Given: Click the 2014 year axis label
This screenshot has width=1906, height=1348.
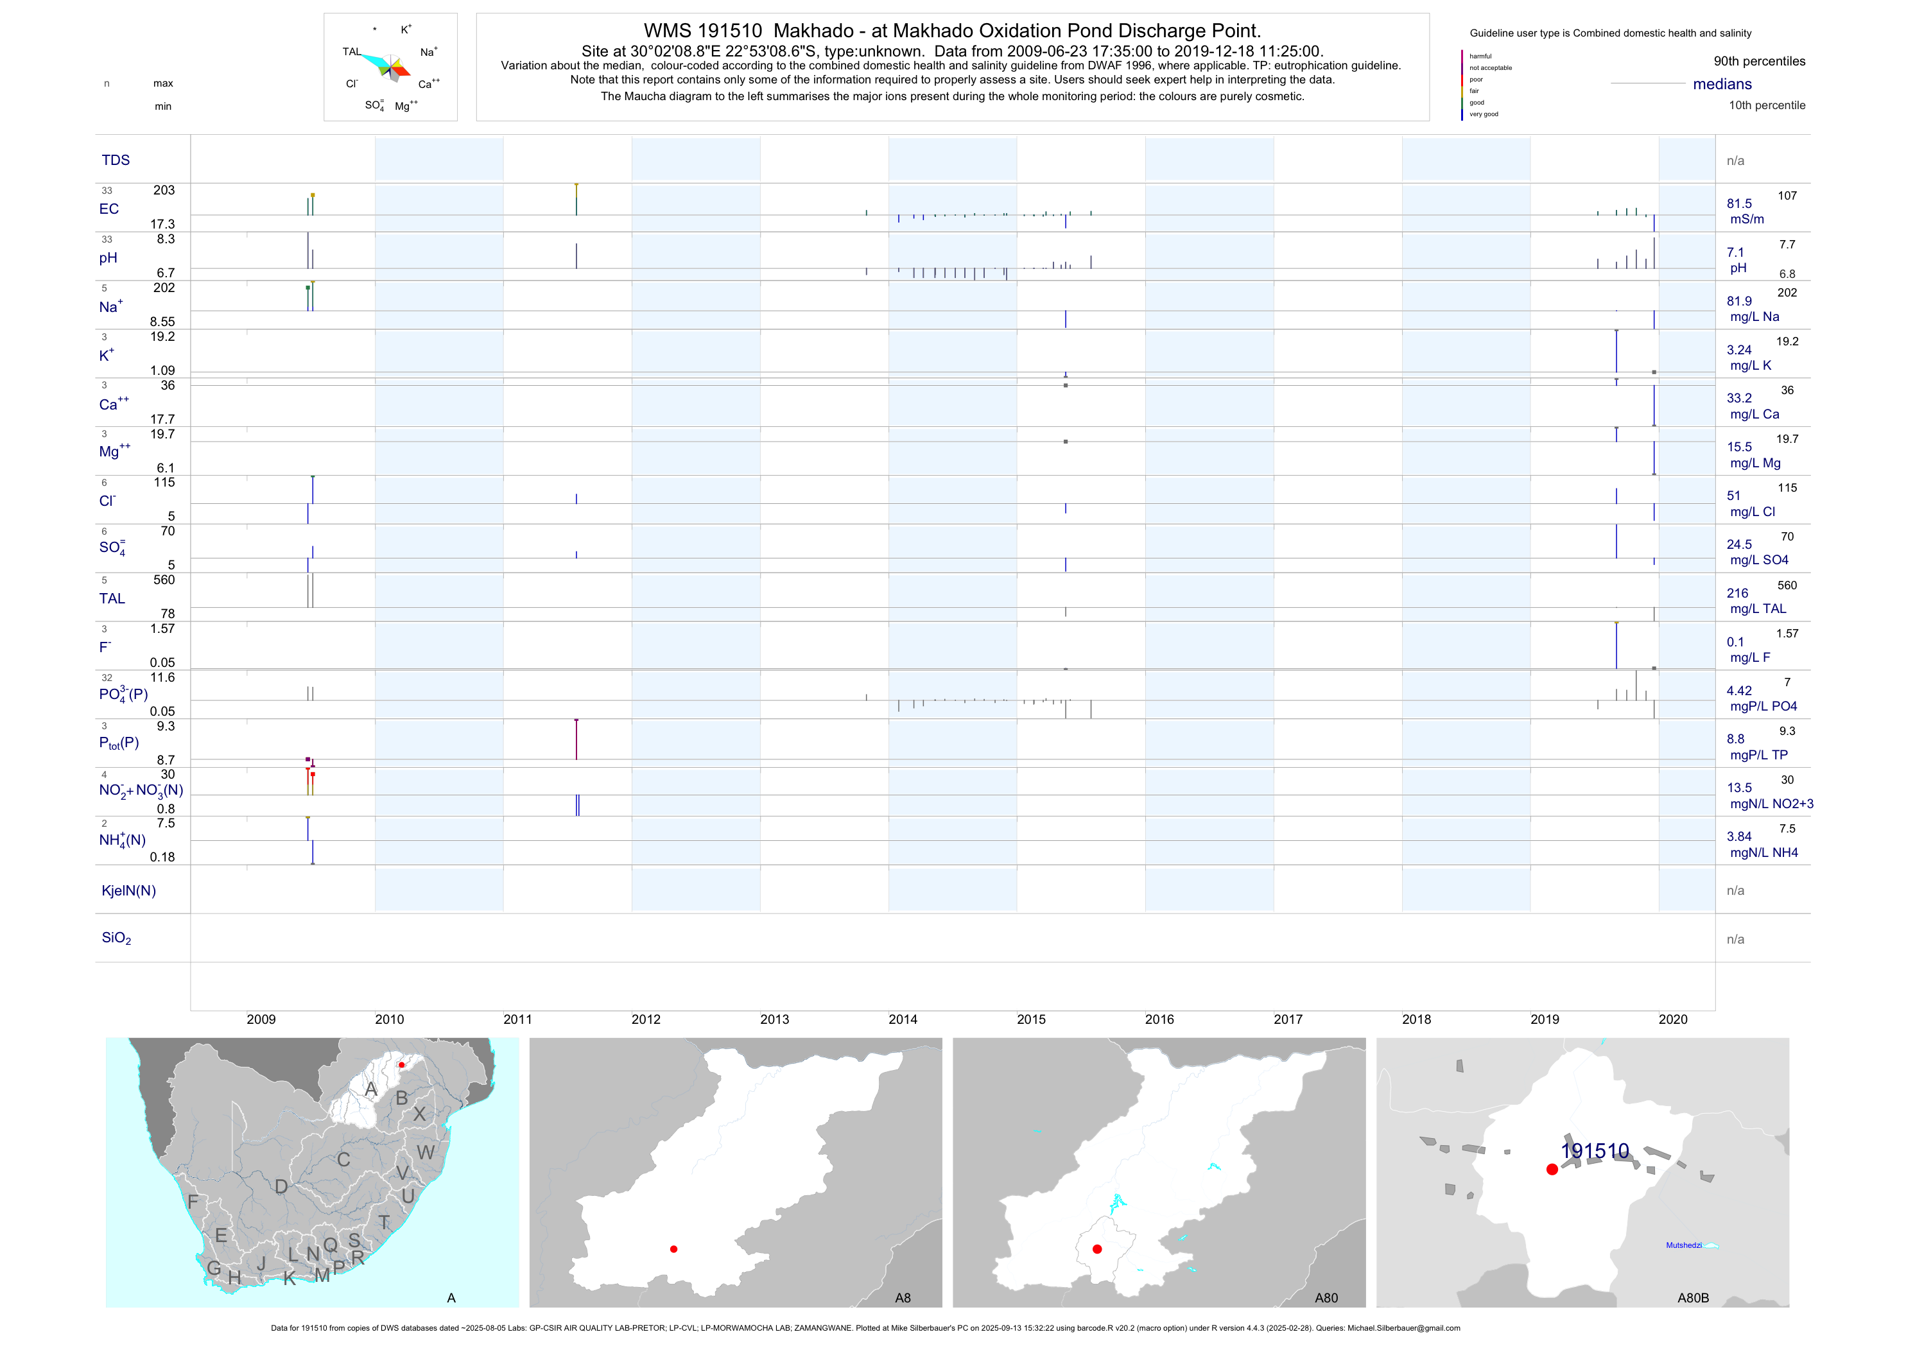Looking at the screenshot, I should coord(903,1019).
